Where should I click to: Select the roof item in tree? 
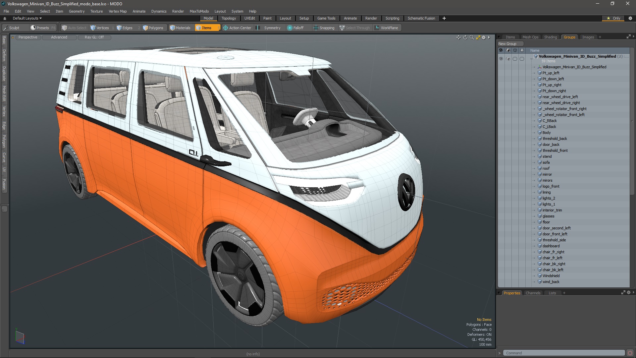pos(546,168)
